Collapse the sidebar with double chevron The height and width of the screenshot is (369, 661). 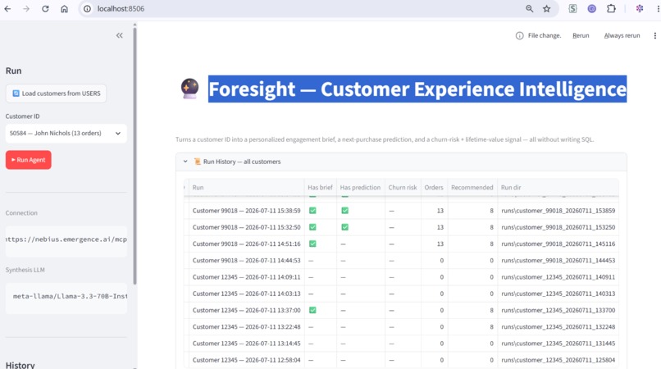point(119,36)
